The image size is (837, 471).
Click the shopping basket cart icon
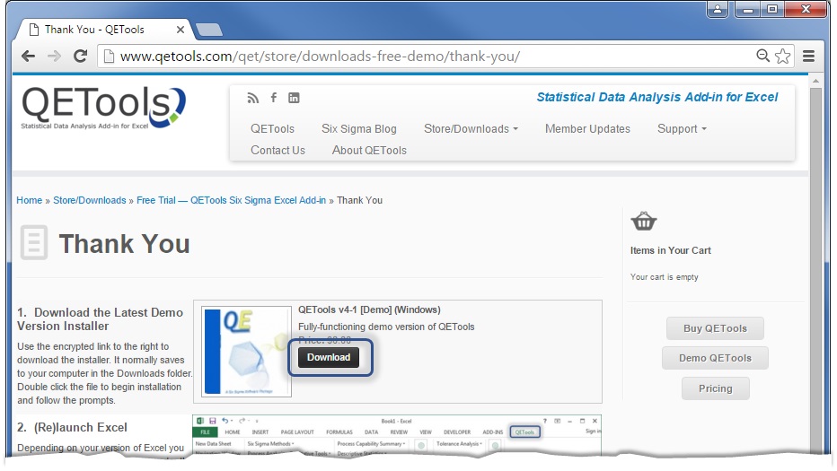[644, 221]
